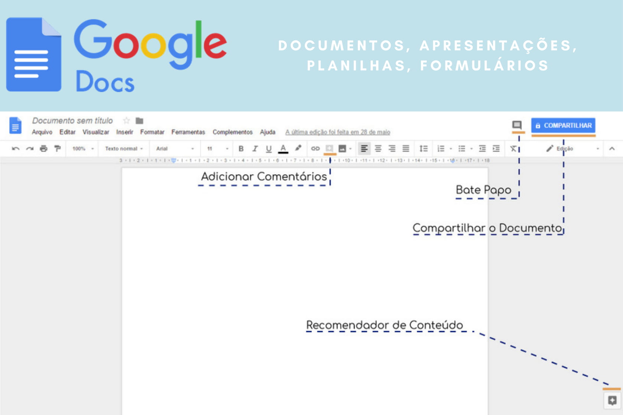
Task: Click the Insert link icon
Action: click(x=315, y=149)
